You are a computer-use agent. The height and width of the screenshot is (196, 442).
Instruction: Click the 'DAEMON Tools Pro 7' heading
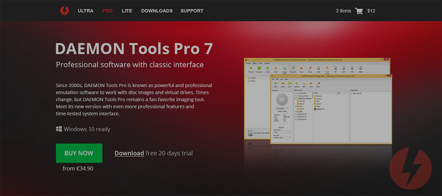coord(134,49)
